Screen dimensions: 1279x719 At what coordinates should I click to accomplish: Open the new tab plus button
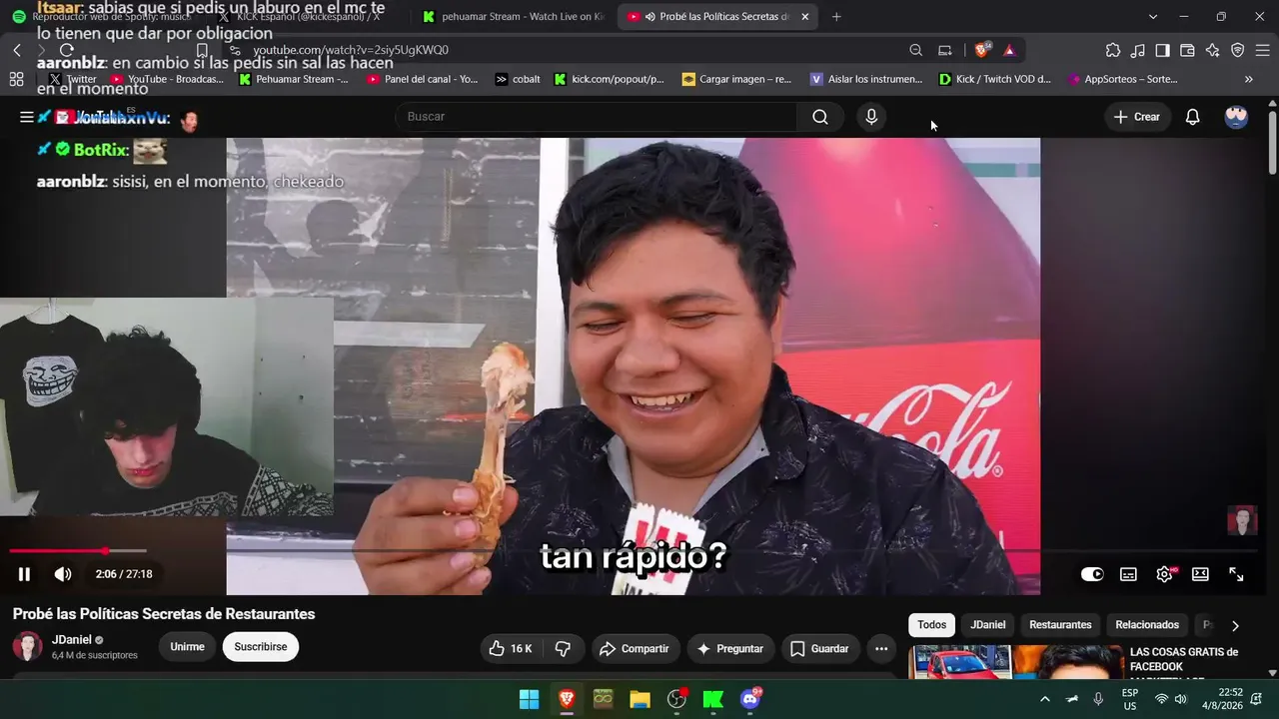[x=836, y=16]
